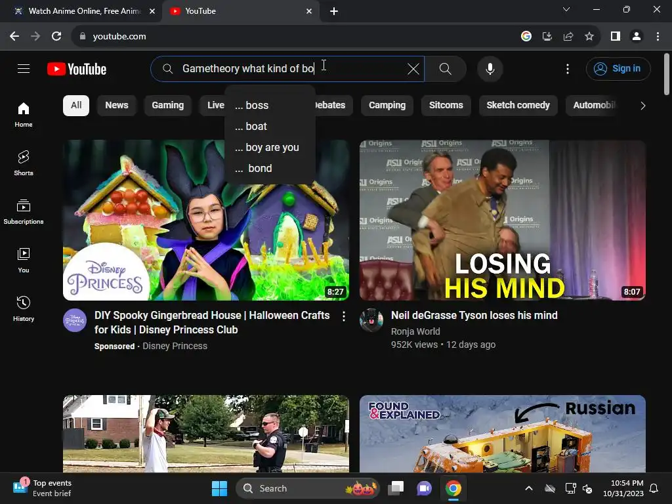Play the Losing His Mind thumbnail

pos(502,220)
